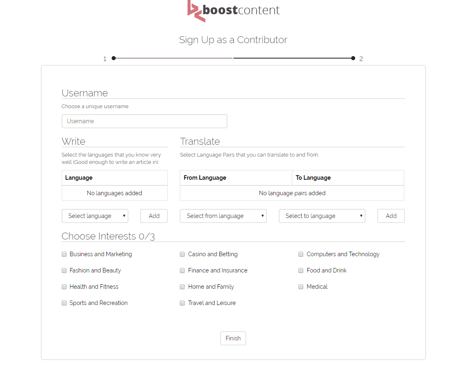The height and width of the screenshot is (368, 451).
Task: Enable the Health and Fitness interest
Action: (64, 287)
